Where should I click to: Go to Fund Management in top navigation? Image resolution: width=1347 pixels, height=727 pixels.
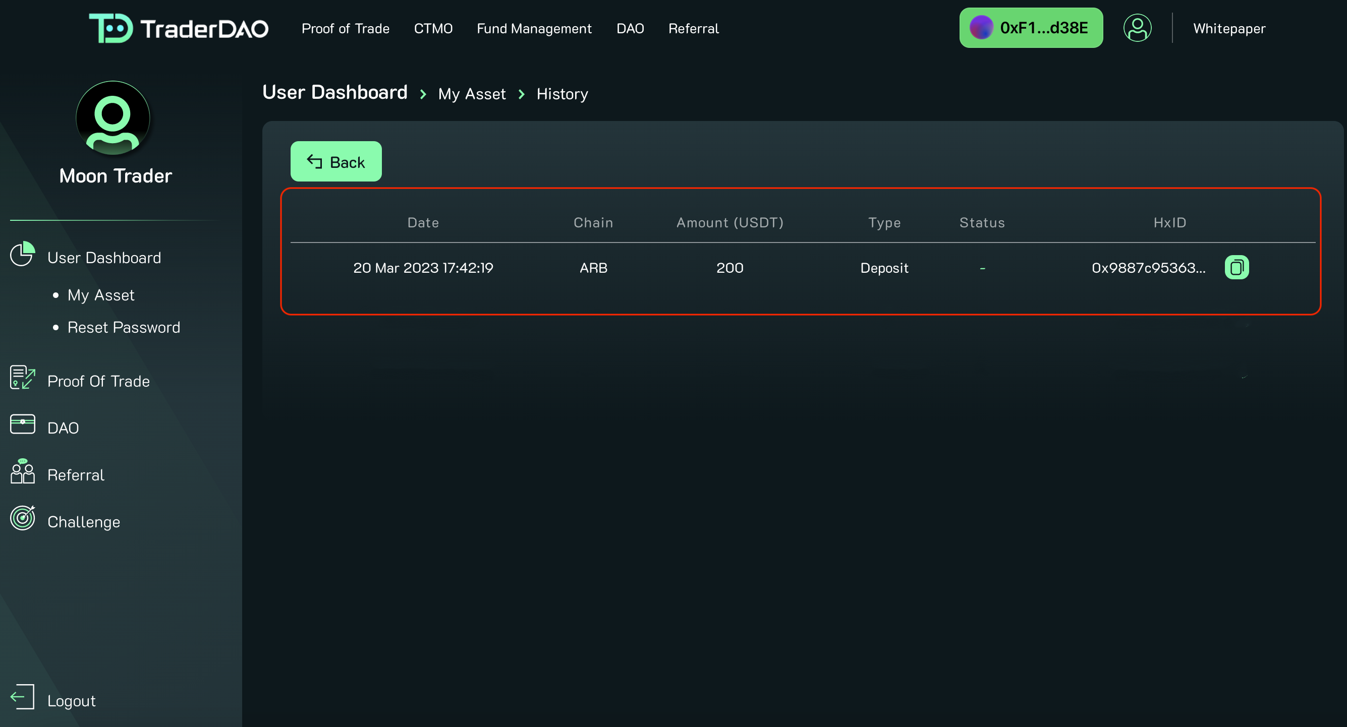point(534,29)
